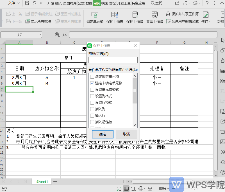225x192 pixels.
Task: Enable the 插入超链接 checkbox
Action: (x=92, y=122)
